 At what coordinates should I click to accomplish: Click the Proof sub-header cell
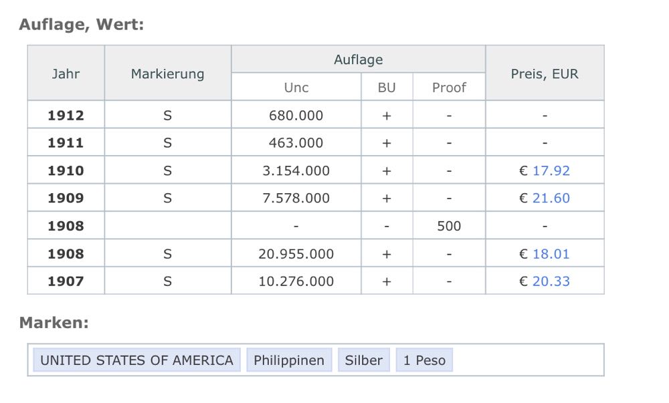point(449,88)
